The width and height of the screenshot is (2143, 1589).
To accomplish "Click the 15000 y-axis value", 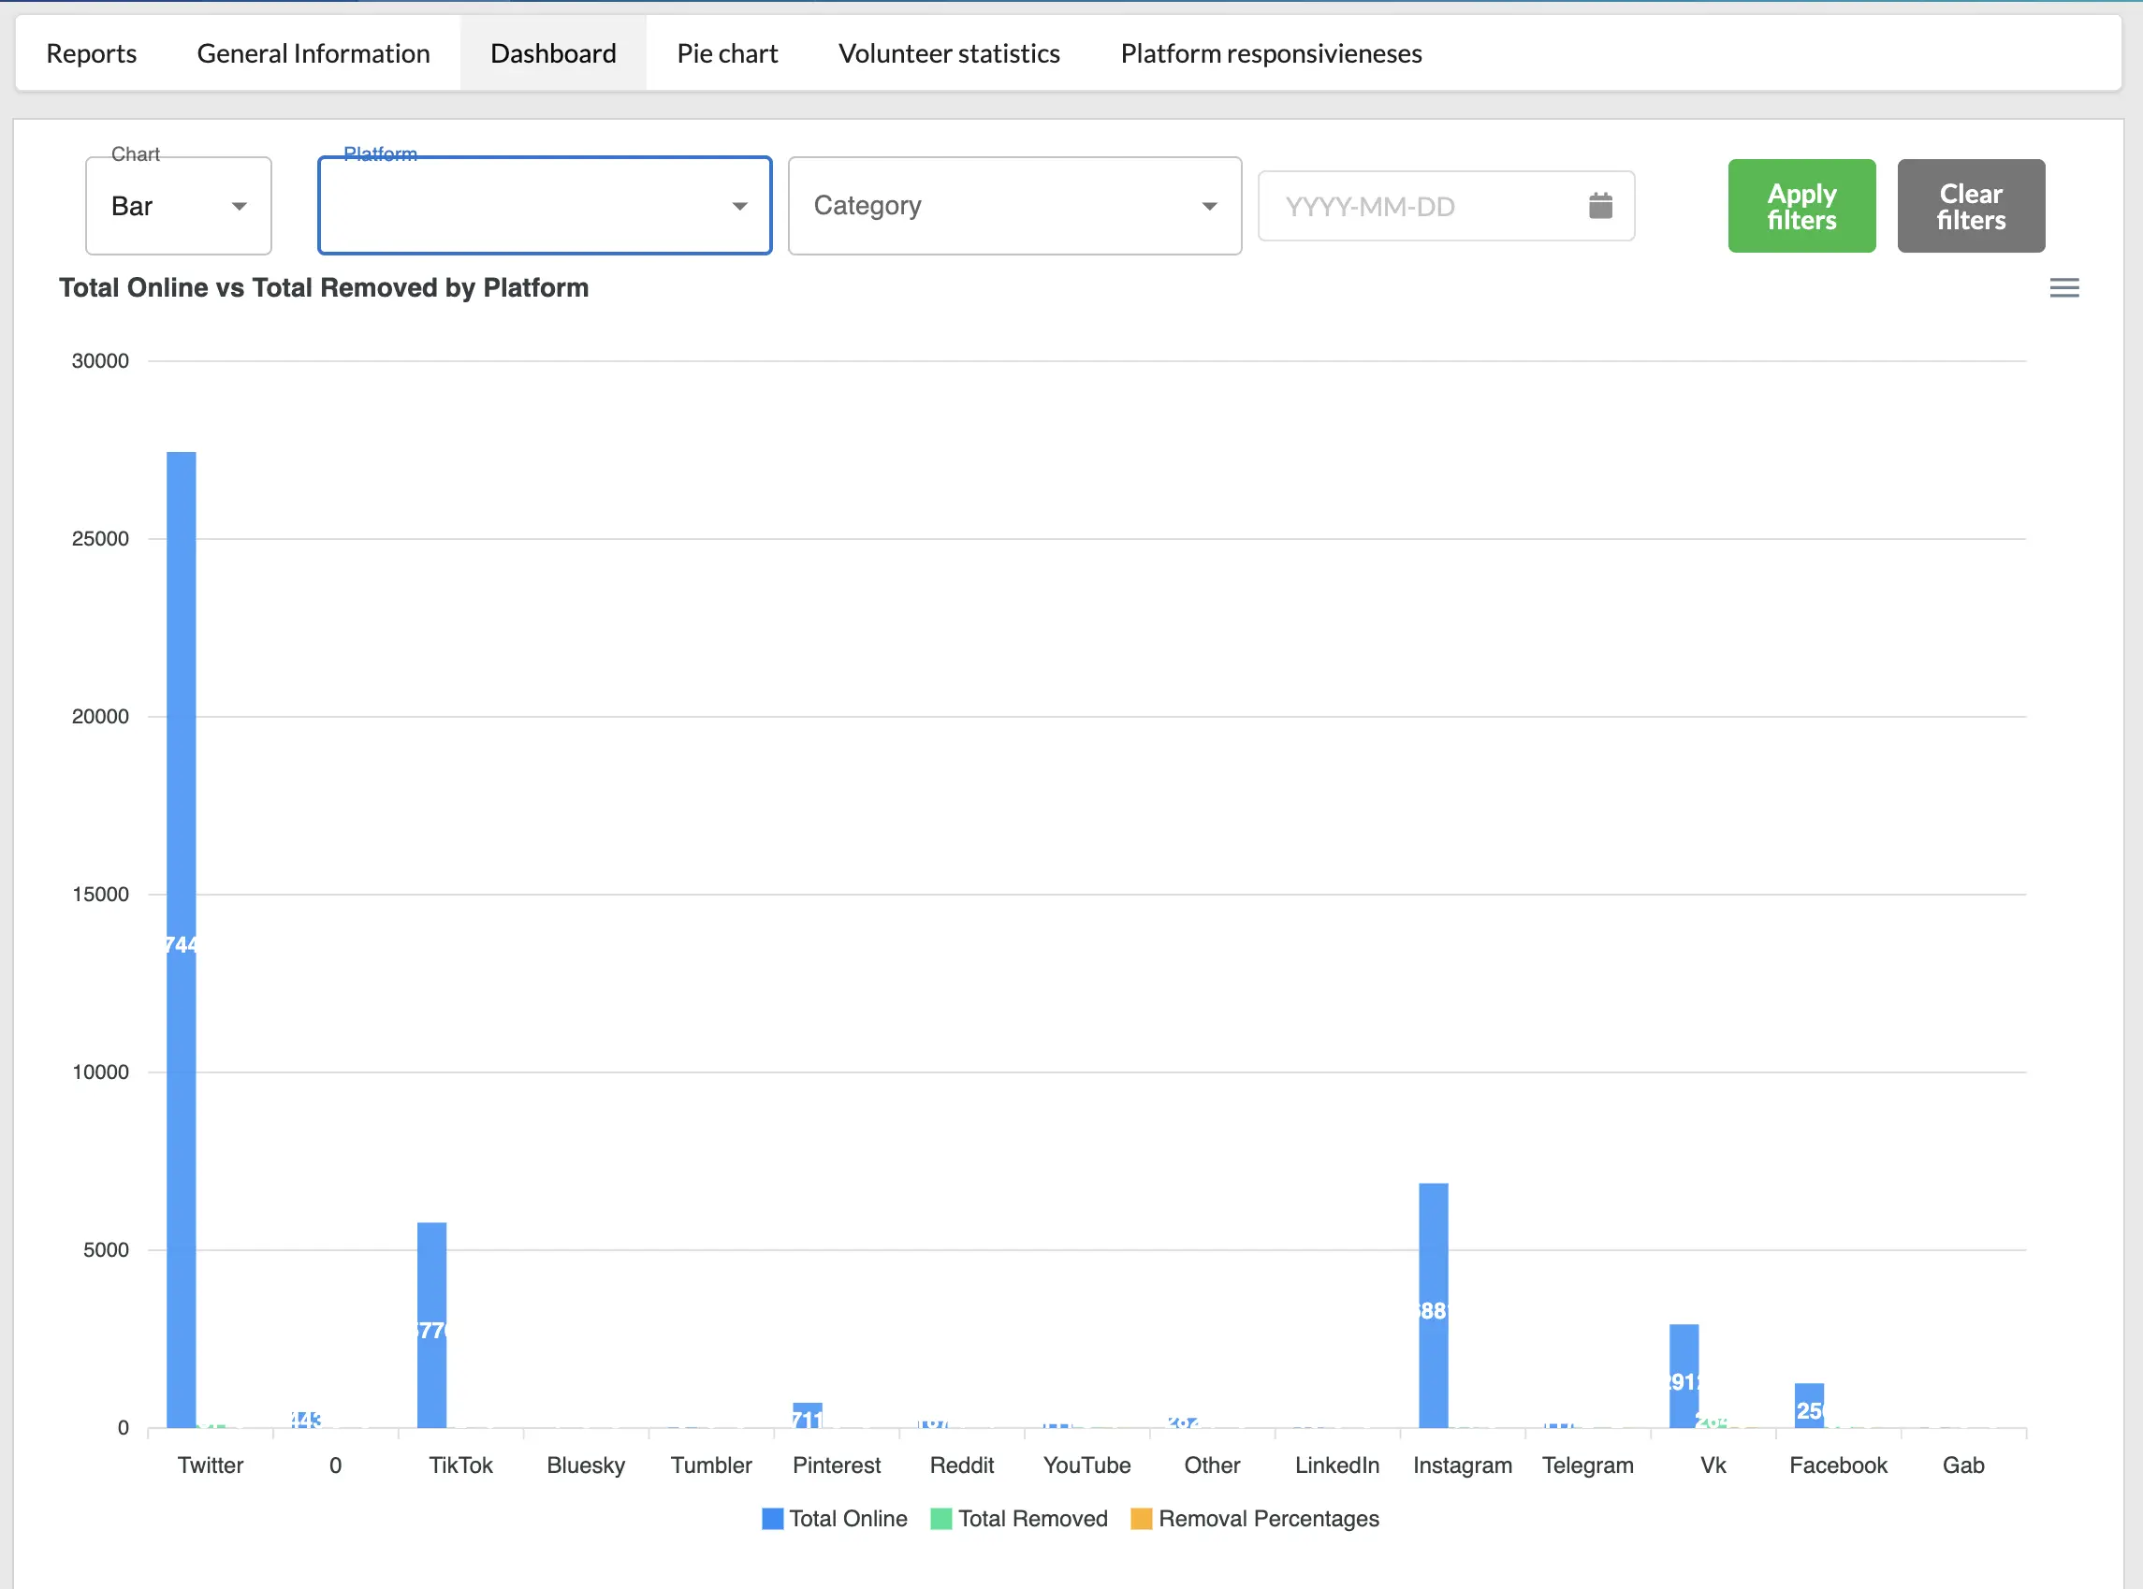I will pos(100,895).
